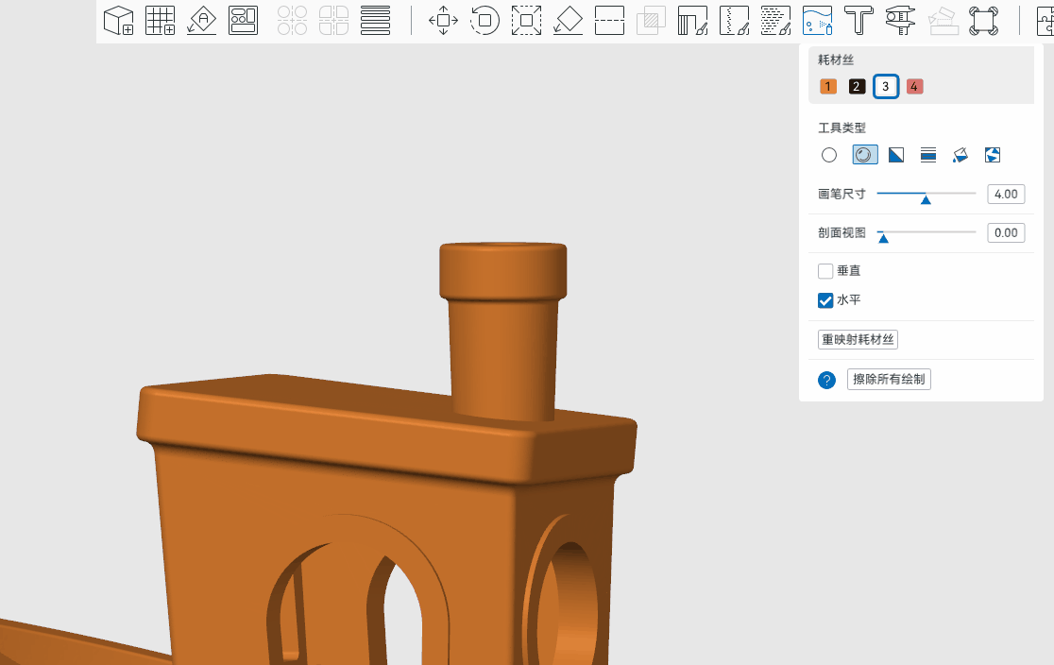Click the brush size 4.00 input field
The image size is (1054, 665).
(1006, 194)
